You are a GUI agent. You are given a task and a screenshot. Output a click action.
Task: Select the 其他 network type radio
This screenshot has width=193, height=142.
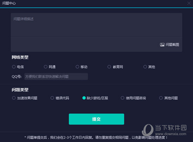pyautogui.click(x=145, y=67)
